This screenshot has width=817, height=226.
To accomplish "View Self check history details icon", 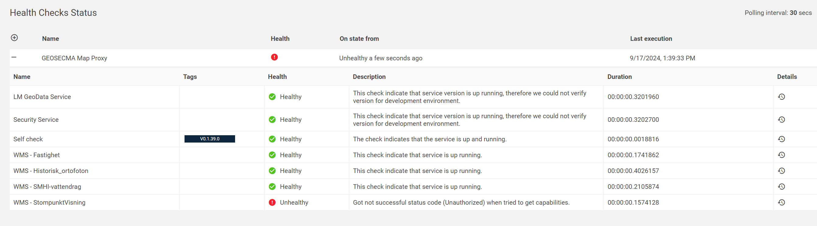I will click(x=781, y=139).
